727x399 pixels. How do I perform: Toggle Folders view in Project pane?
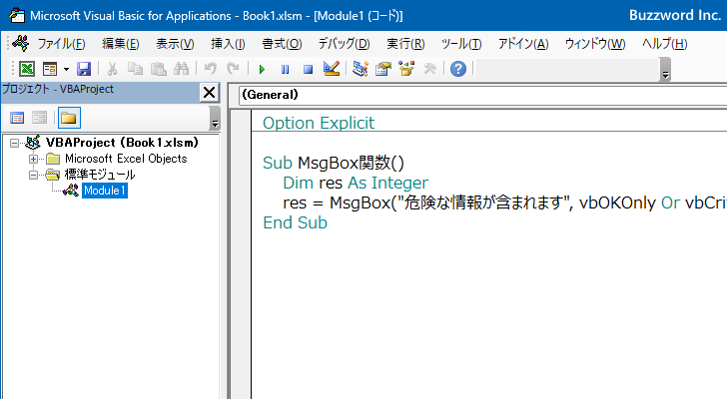(69, 118)
